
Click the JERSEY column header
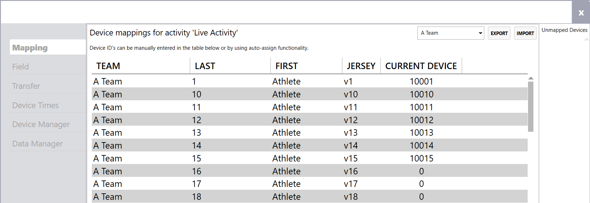[x=361, y=66]
